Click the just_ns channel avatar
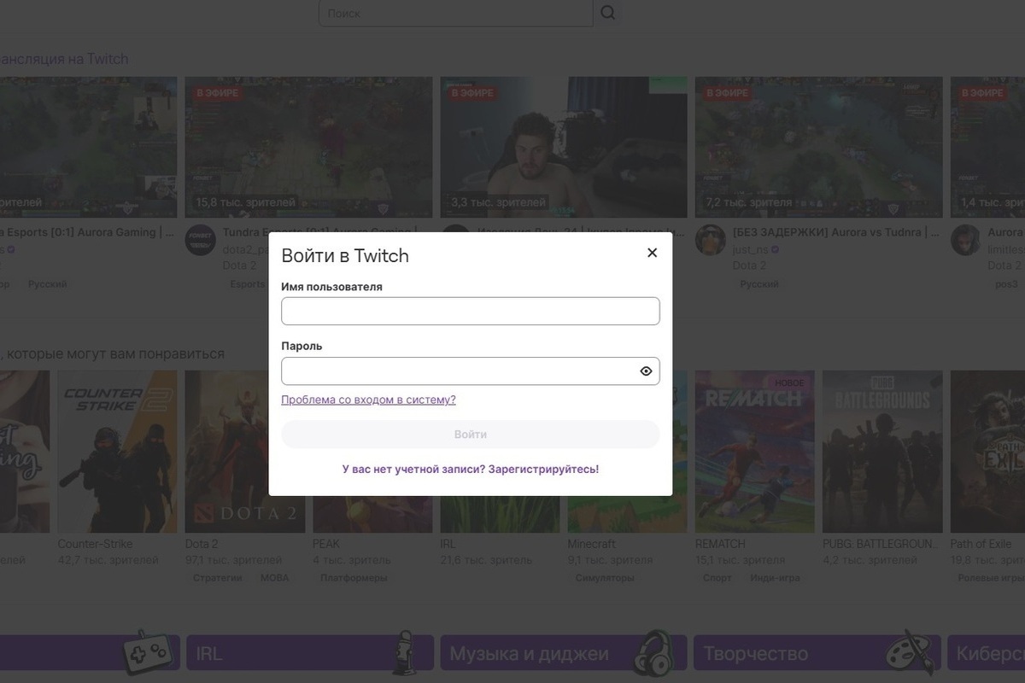The height and width of the screenshot is (683, 1025). 710,241
